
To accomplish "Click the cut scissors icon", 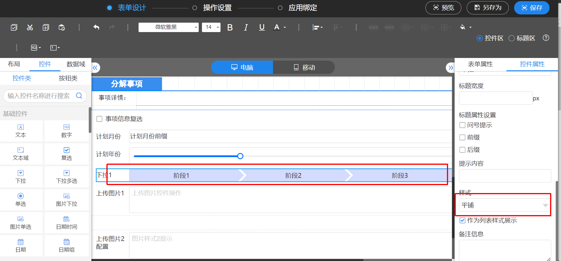I will 30,27.
